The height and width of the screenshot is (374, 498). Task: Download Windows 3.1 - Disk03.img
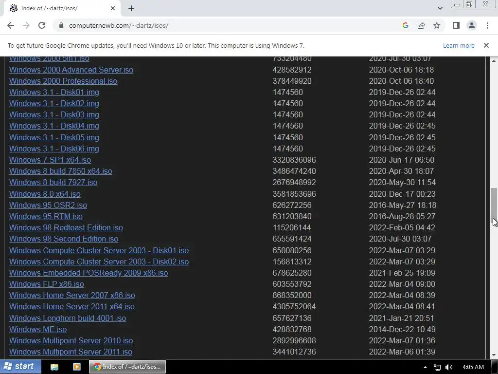(x=54, y=114)
